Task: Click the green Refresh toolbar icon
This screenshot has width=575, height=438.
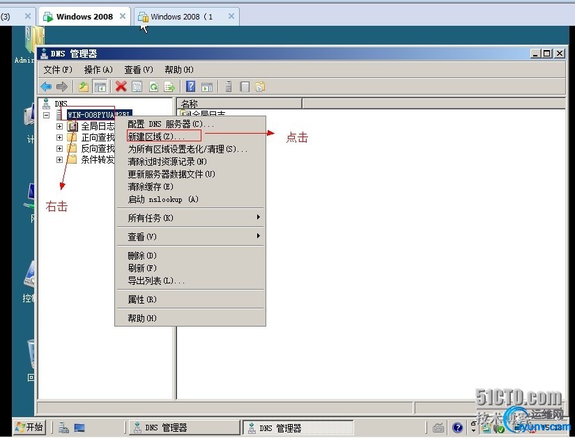Action: [x=153, y=87]
